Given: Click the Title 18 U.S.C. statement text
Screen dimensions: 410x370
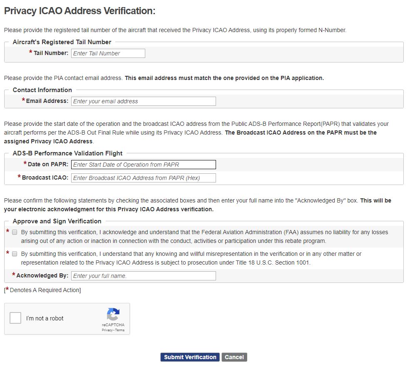Looking at the screenshot, I should coord(191,258).
